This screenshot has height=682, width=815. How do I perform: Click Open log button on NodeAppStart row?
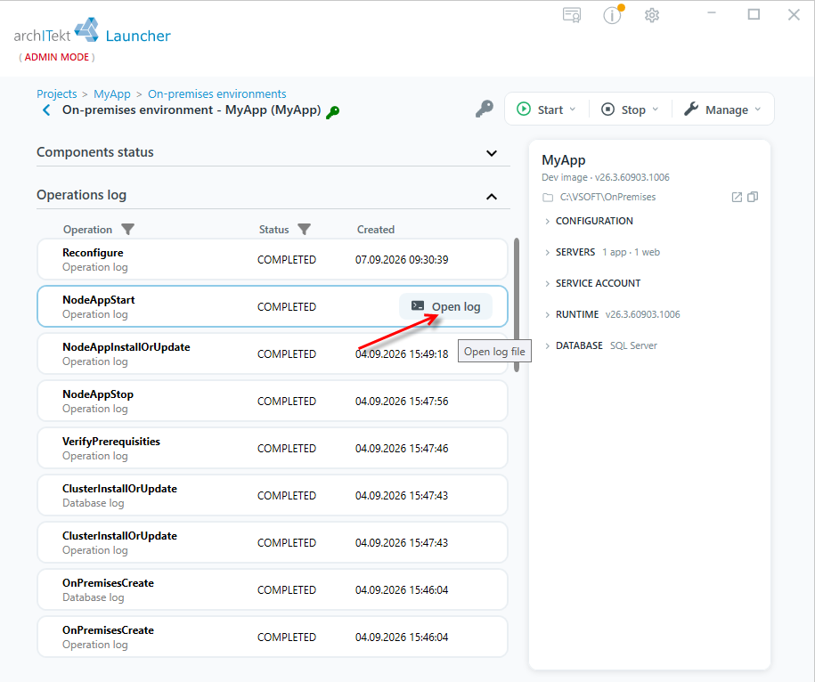coord(445,306)
